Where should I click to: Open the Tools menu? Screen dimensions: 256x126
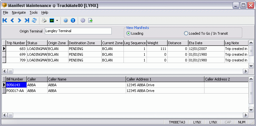[x=34, y=12]
